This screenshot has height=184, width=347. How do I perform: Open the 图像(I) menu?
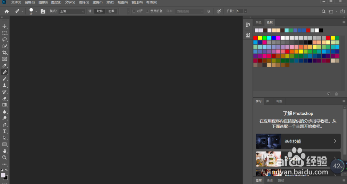[43, 2]
